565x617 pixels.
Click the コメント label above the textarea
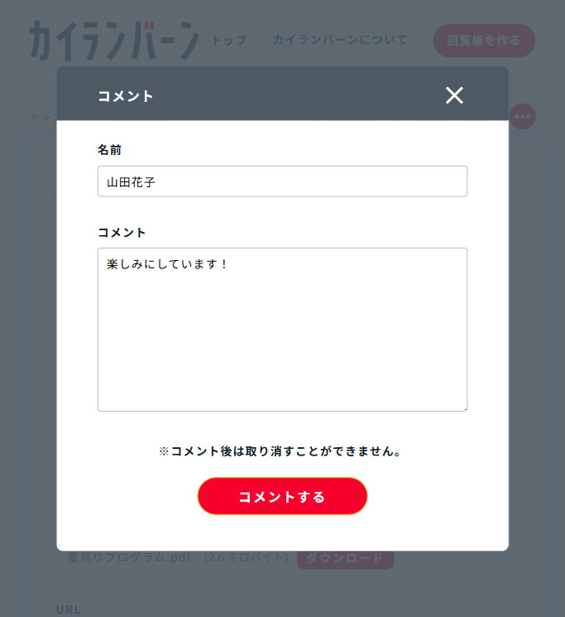point(122,232)
